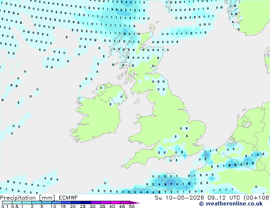270x208 pixels.
Task: Select the 35–40 mm legend color swatch
Action: pyautogui.click(x=105, y=202)
